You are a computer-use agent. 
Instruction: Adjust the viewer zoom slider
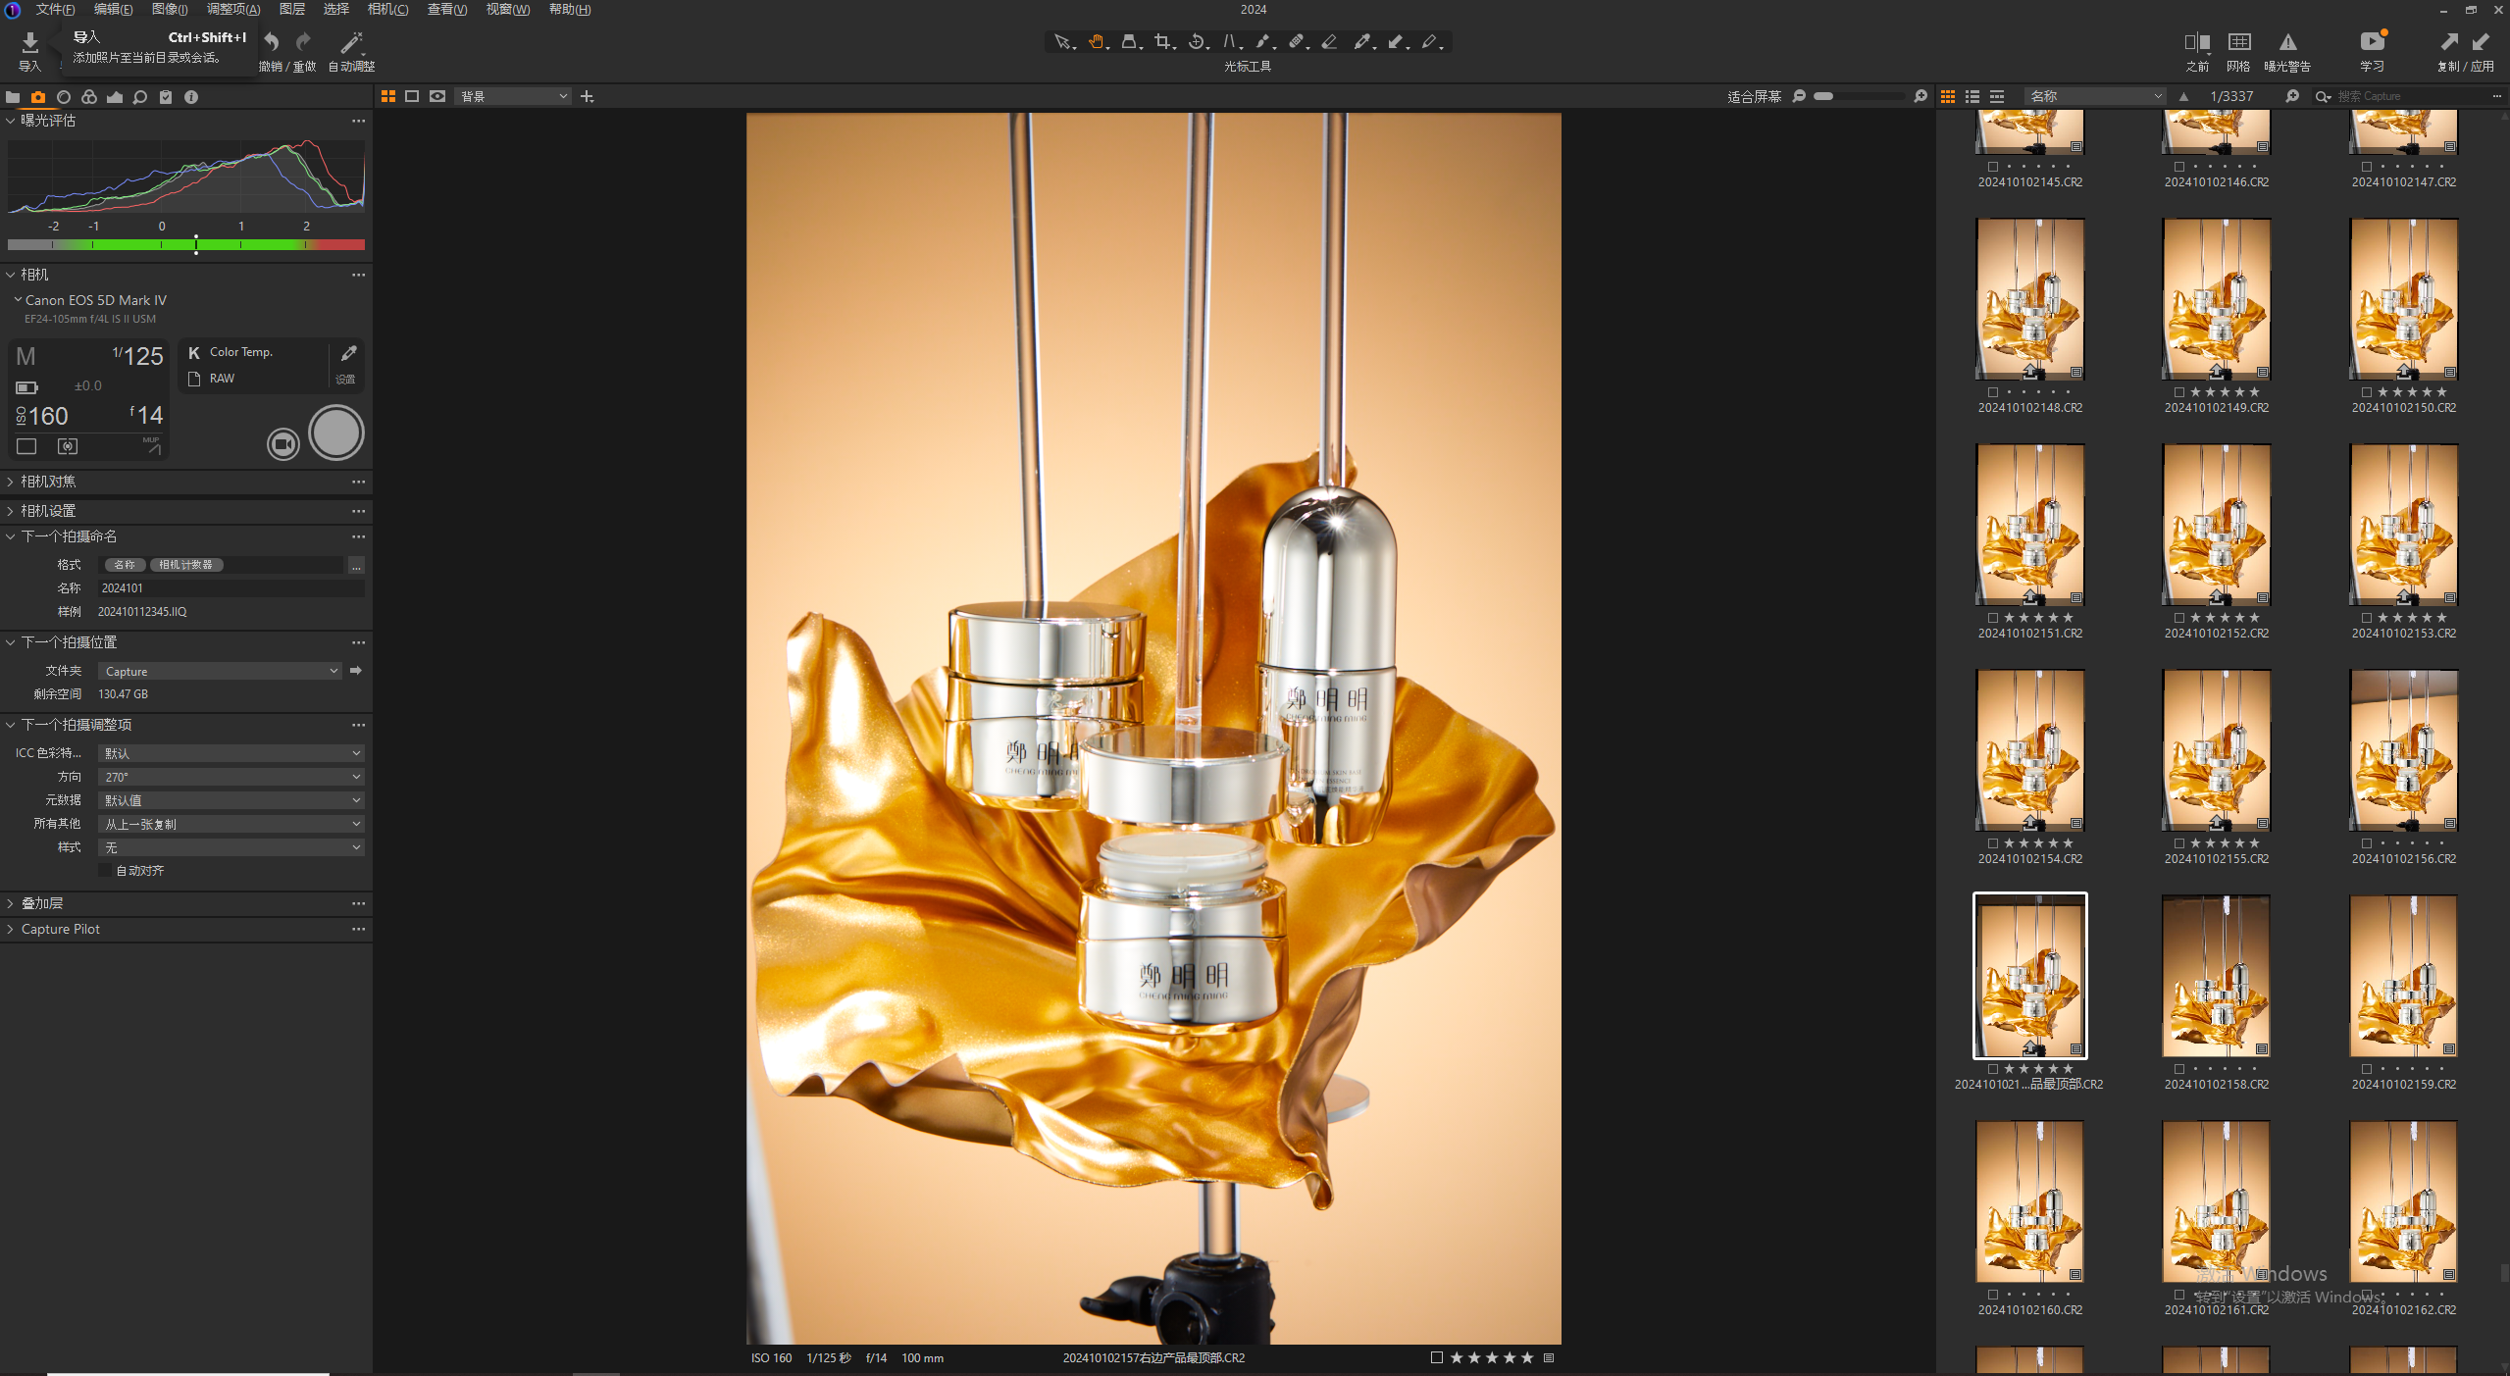coord(1860,96)
